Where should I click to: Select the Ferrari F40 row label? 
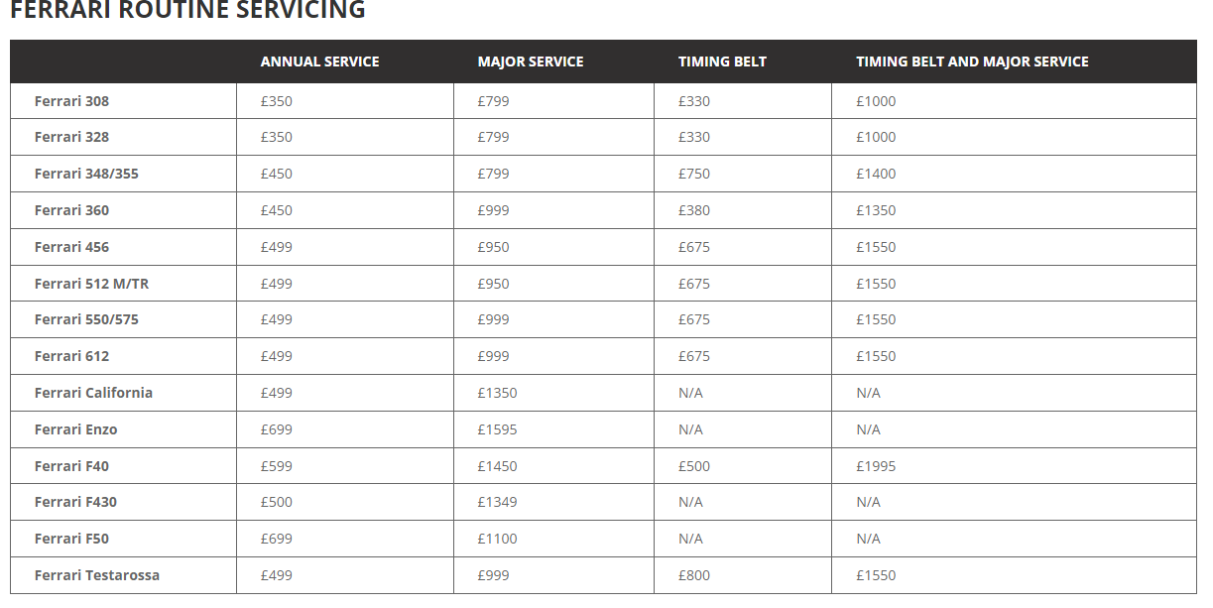(x=71, y=466)
